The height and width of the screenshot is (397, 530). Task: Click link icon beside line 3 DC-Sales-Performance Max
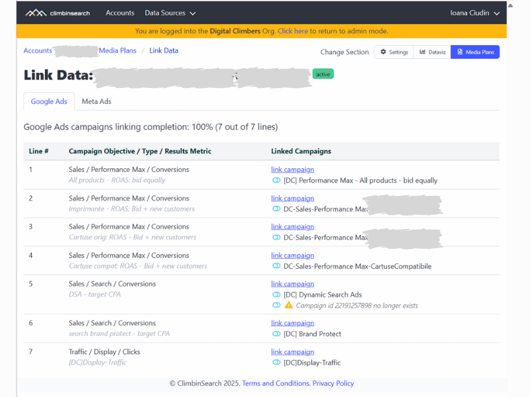(276, 238)
